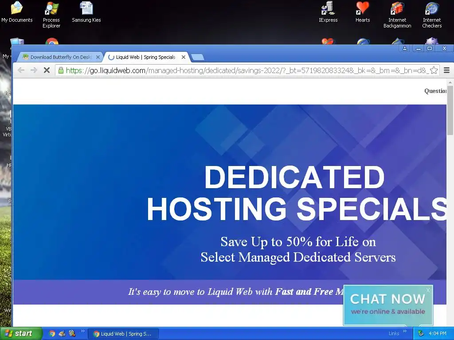Click the address bar URL field
This screenshot has width=454, height=340.
coord(247,70)
